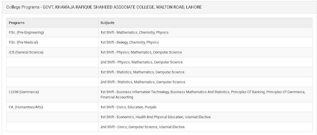Image resolution: width=317 pixels, height=135 pixels.
Task: Click the Subjects column header
Action: coord(205,23)
